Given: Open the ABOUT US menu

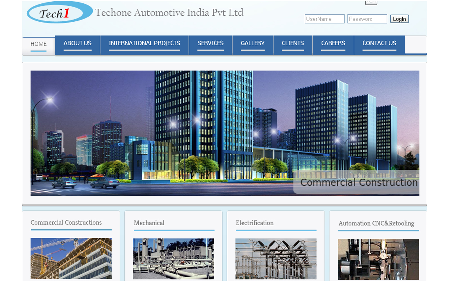Looking at the screenshot, I should pyautogui.click(x=78, y=45).
